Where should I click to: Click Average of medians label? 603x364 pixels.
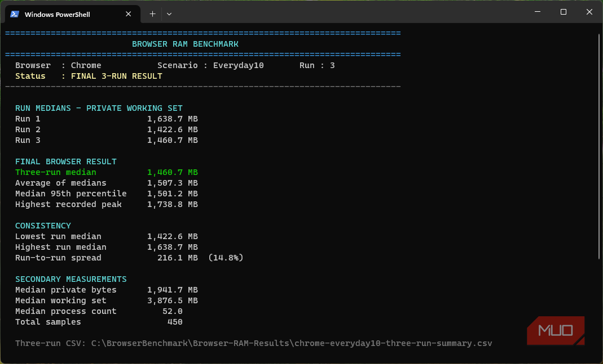61,183
